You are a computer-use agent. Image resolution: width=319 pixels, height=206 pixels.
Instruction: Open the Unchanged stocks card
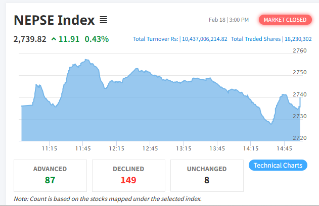pyautogui.click(x=207, y=175)
